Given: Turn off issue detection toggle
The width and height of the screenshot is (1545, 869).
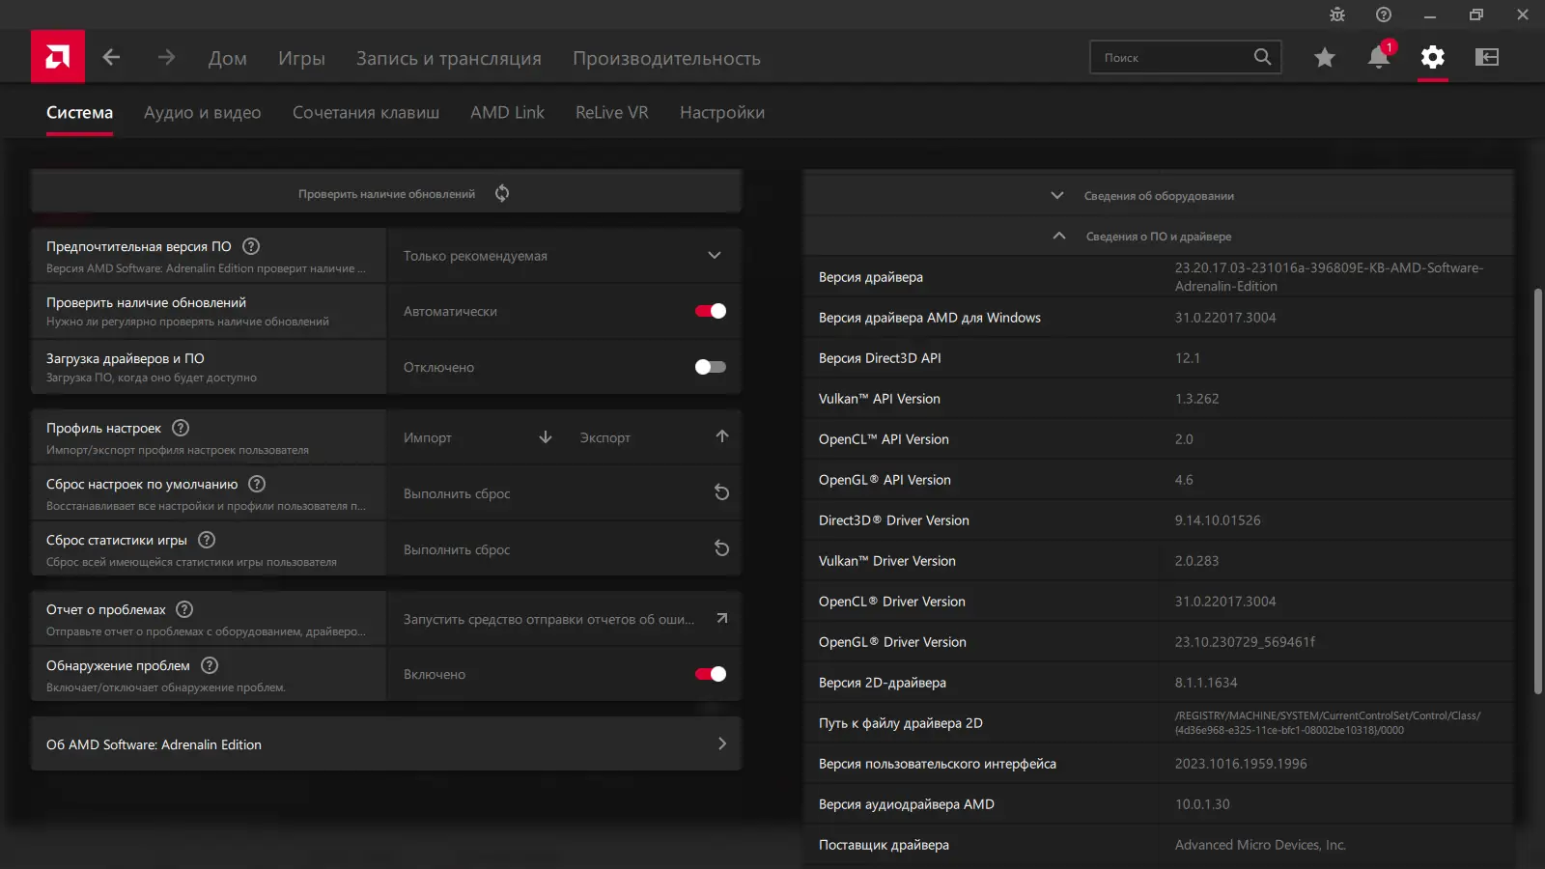Looking at the screenshot, I should click(711, 674).
